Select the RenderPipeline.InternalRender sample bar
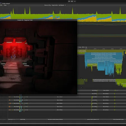The height and width of the screenshot is (126, 126). tap(104, 56)
